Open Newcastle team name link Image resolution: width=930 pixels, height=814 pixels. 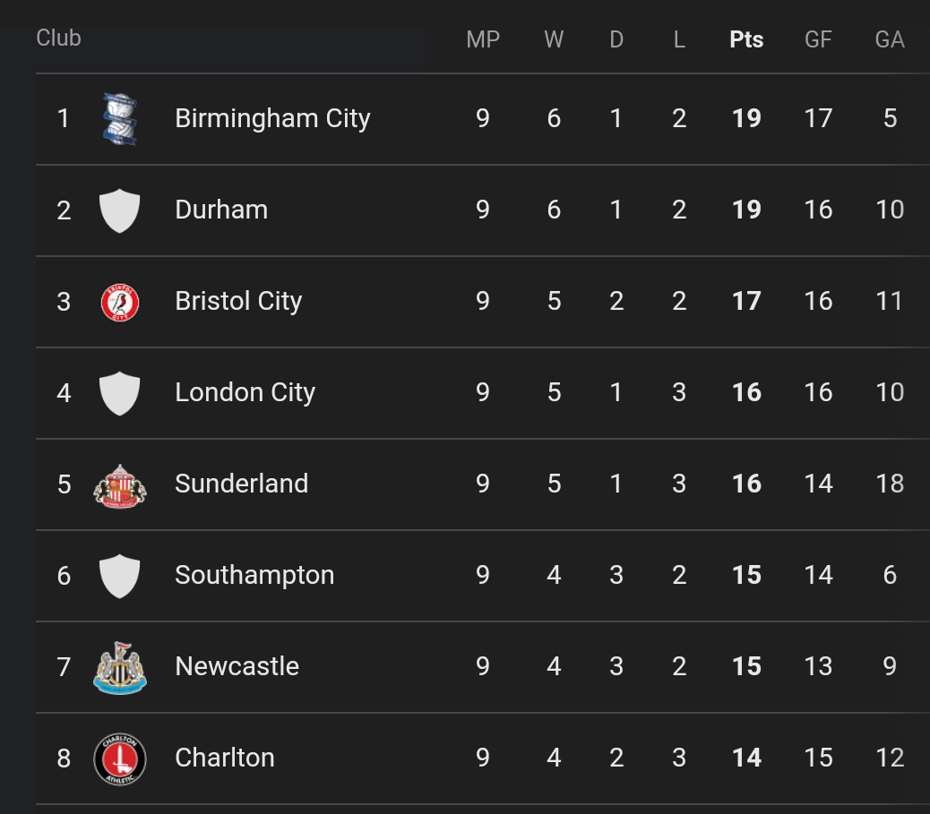(237, 666)
